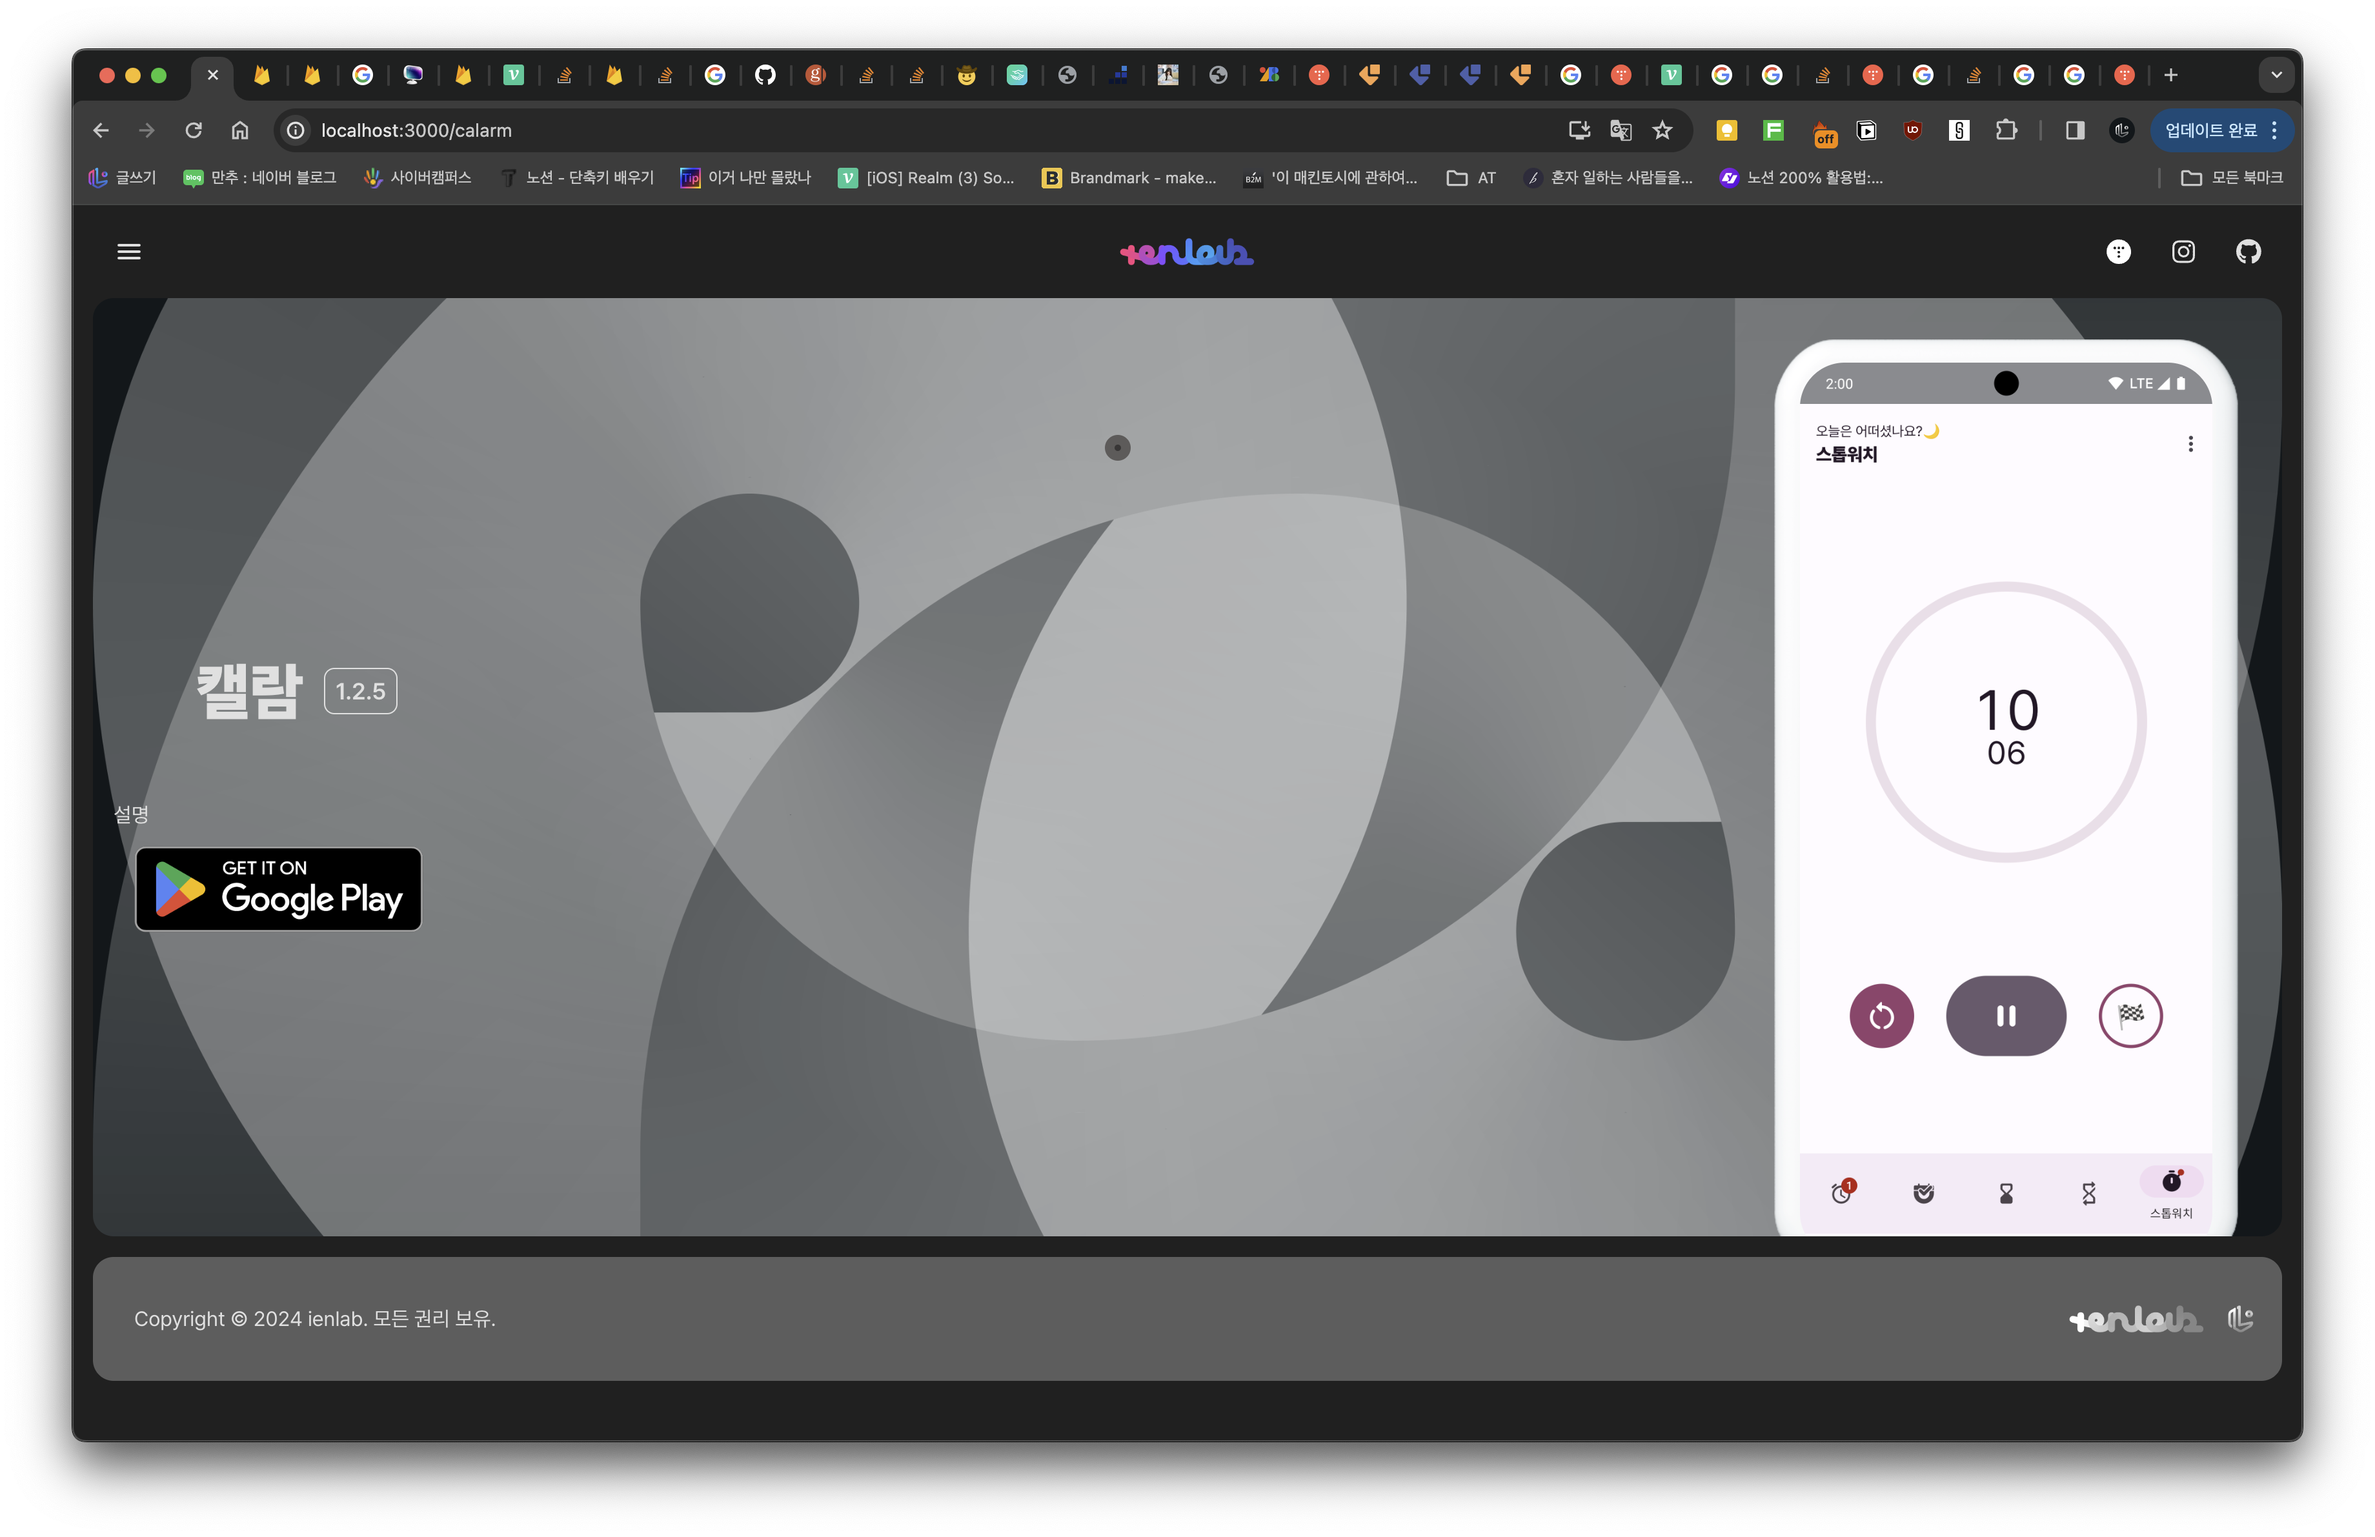This screenshot has width=2375, height=1537.
Task: Open the GitHub icon link in header
Action: pyautogui.click(x=2247, y=252)
